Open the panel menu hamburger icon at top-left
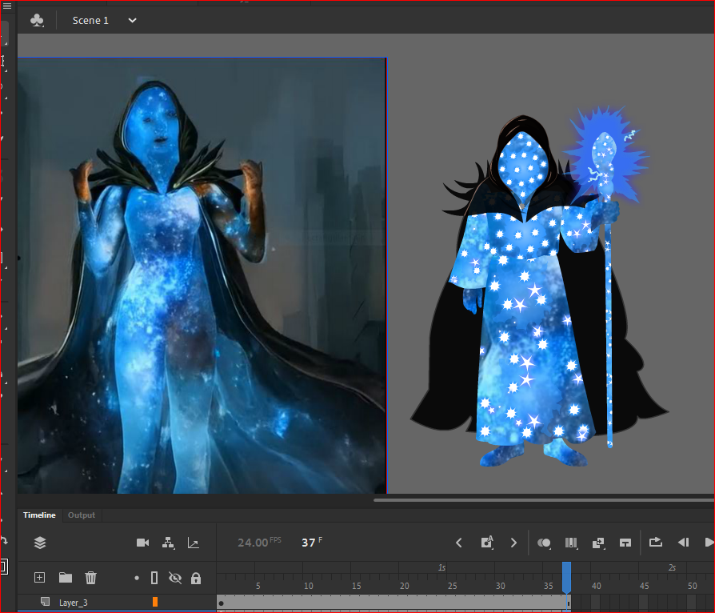Screen dimensions: 715x613 [7, 6]
